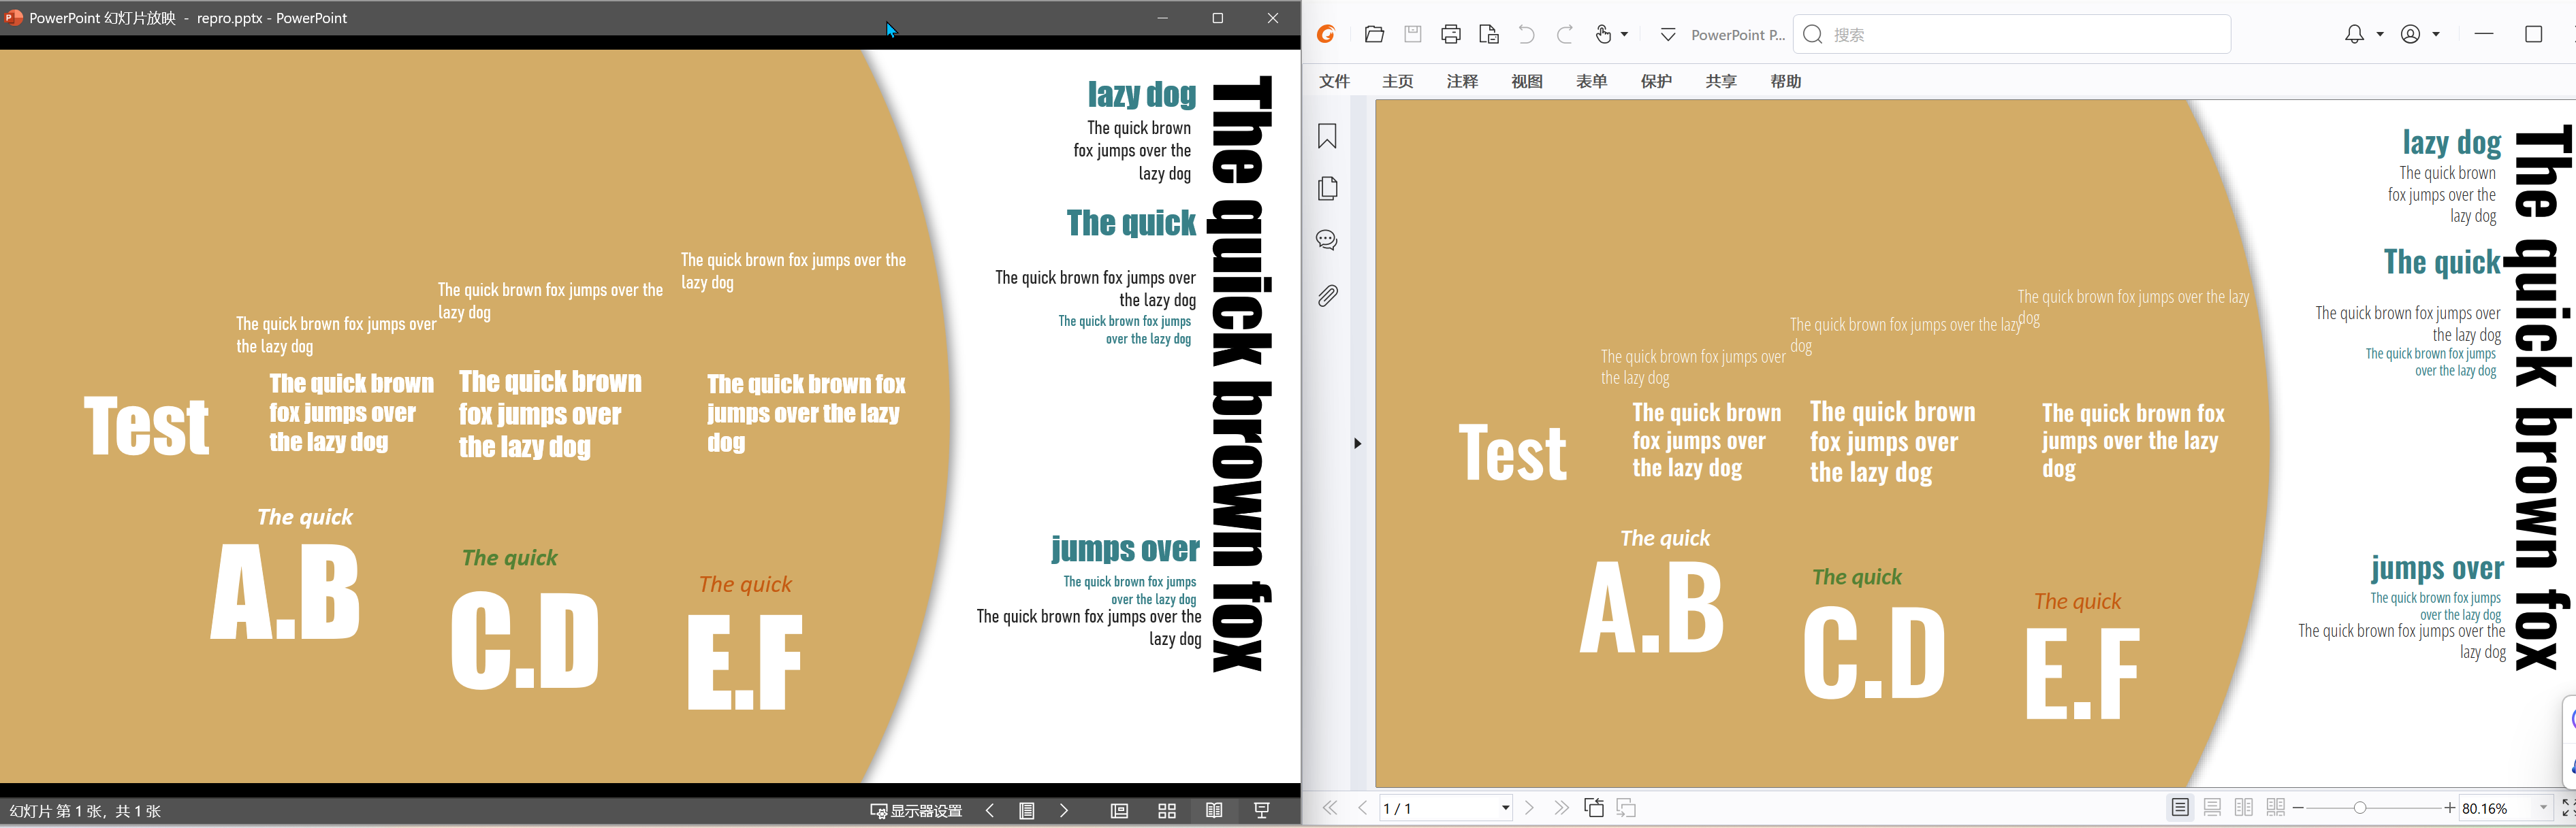Open the attachments panel

tap(1327, 295)
